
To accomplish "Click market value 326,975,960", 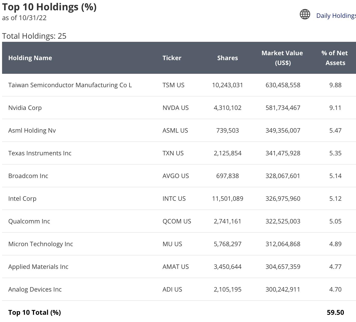I will click(283, 199).
